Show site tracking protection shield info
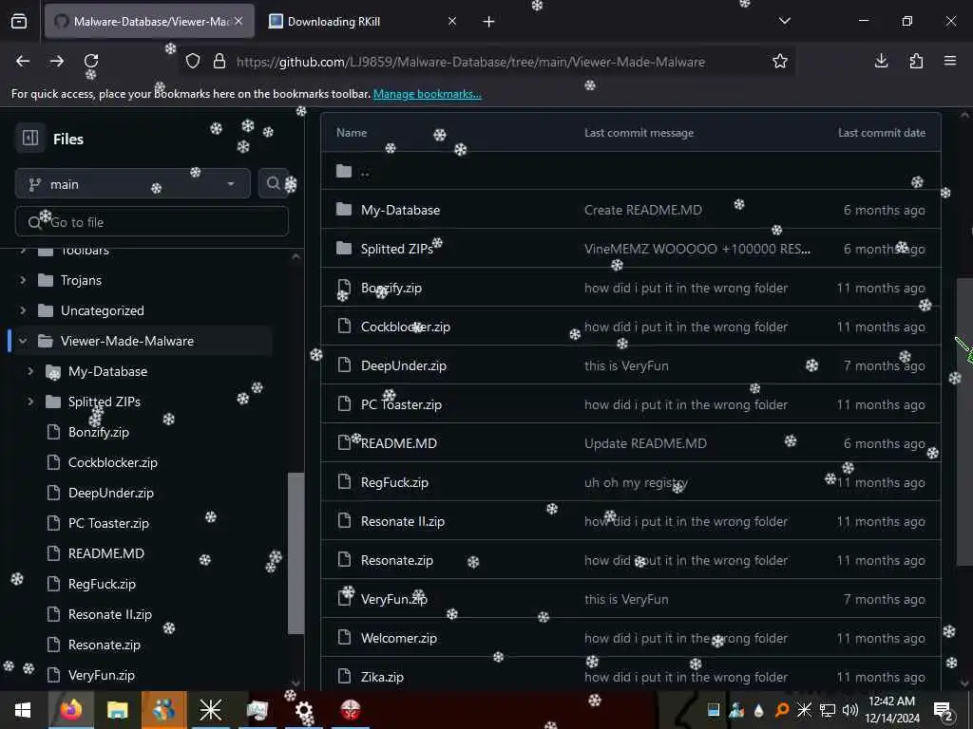 [193, 61]
